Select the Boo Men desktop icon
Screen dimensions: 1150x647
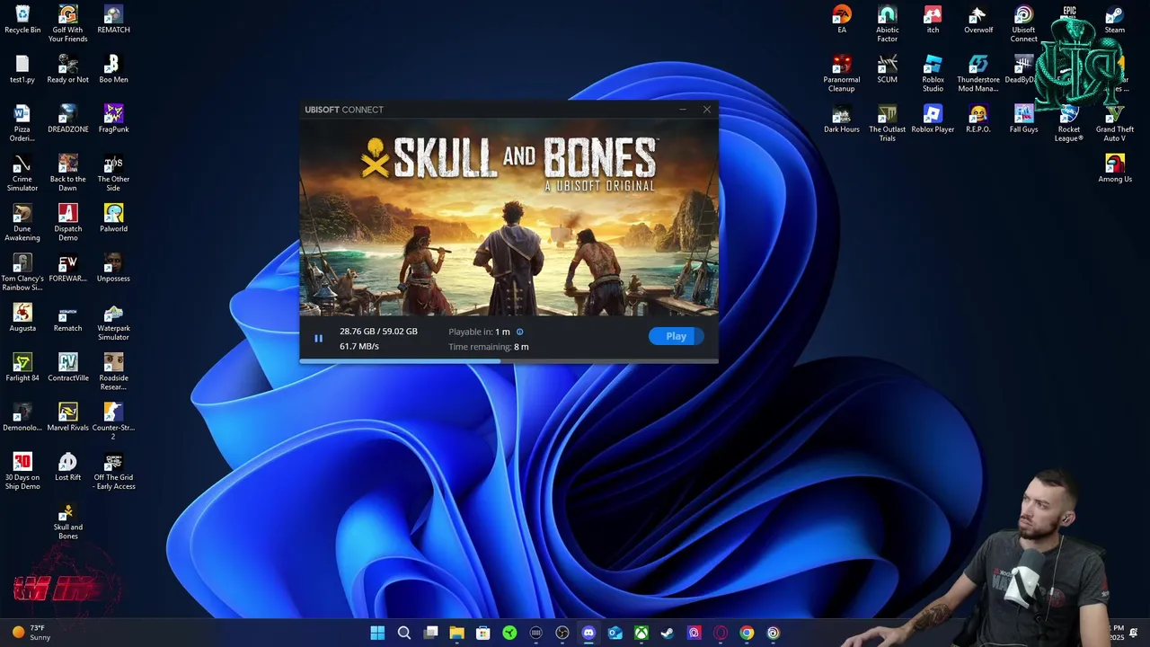pyautogui.click(x=113, y=69)
